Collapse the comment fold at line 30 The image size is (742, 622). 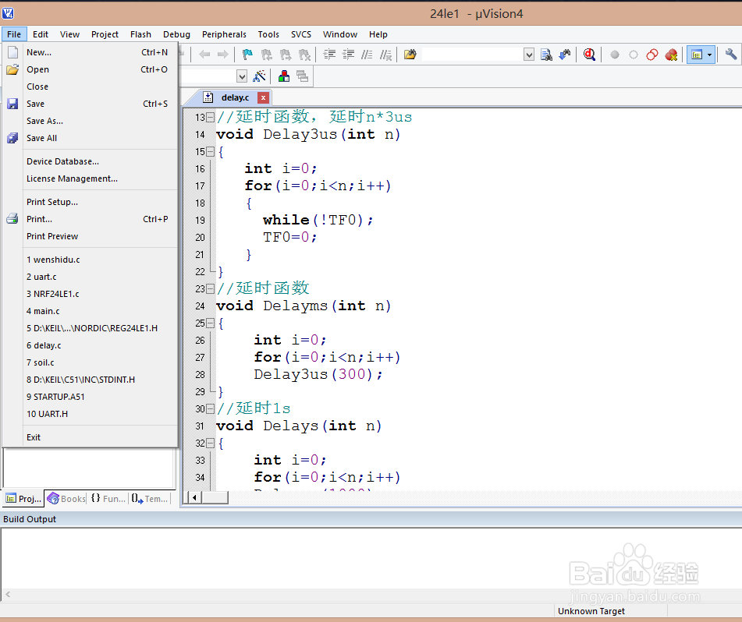click(x=211, y=408)
